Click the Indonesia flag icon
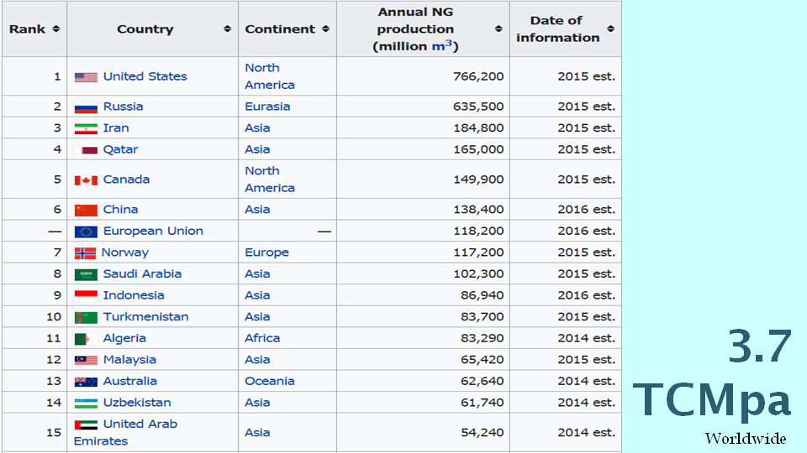The image size is (807, 453). click(86, 296)
